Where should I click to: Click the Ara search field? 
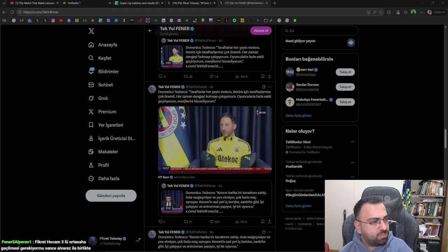click(320, 30)
